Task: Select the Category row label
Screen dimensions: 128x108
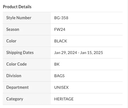Action: (x=15, y=99)
